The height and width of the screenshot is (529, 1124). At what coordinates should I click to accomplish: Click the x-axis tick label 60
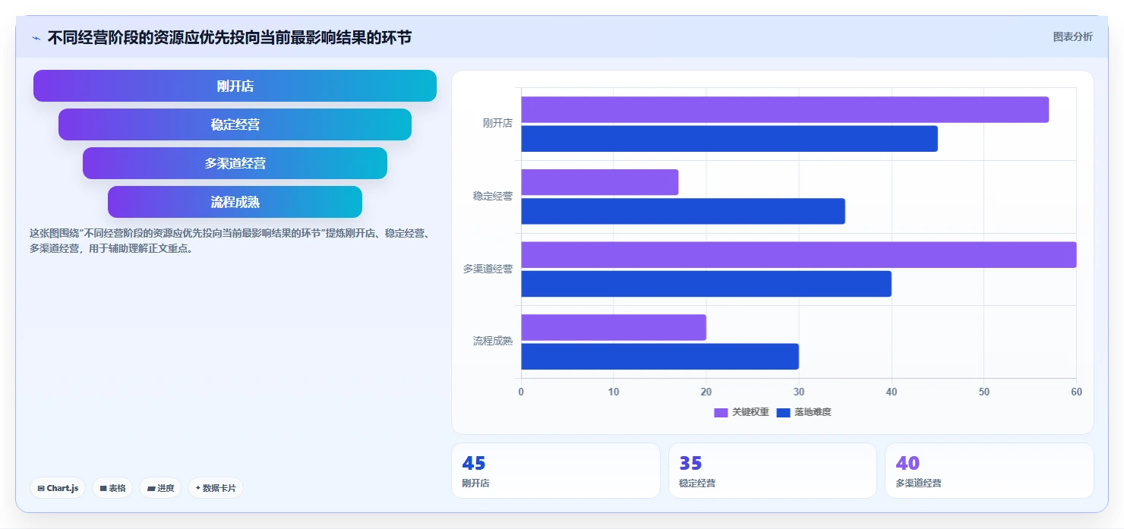[1076, 392]
